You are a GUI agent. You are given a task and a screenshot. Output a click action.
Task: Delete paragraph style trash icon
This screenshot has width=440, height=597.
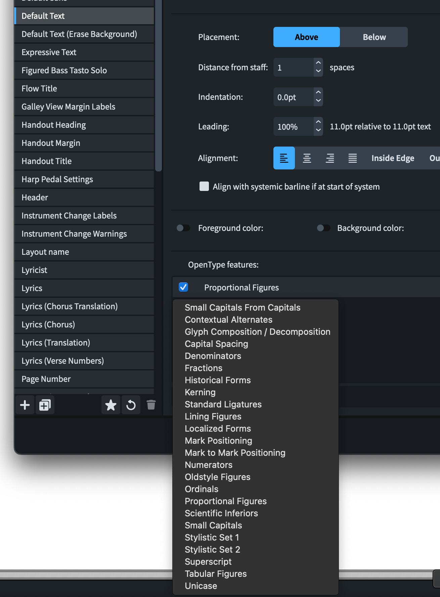151,405
